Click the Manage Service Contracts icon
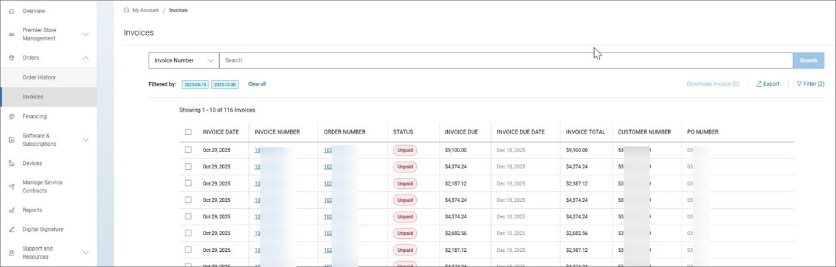The height and width of the screenshot is (267, 836). point(12,187)
